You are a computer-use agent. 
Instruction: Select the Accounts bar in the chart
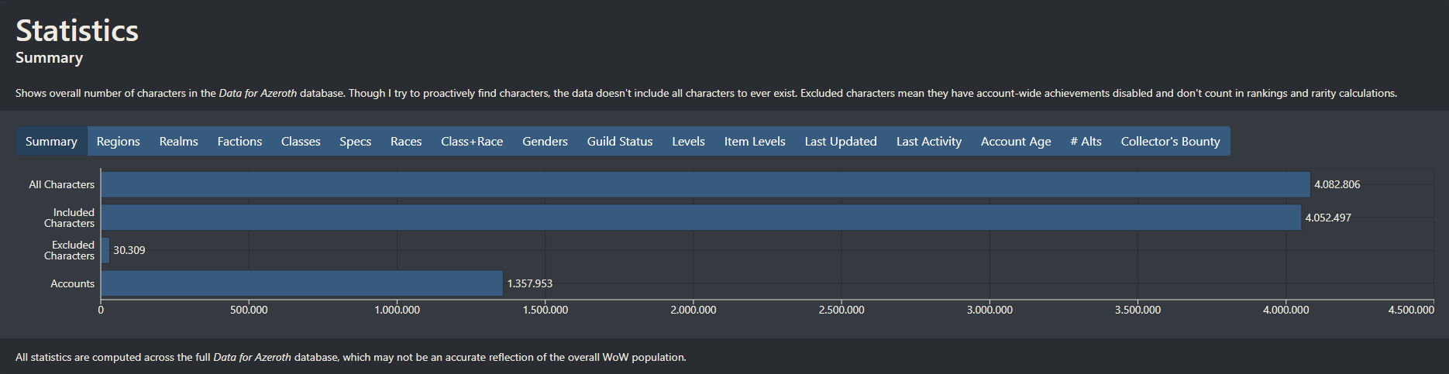point(301,283)
